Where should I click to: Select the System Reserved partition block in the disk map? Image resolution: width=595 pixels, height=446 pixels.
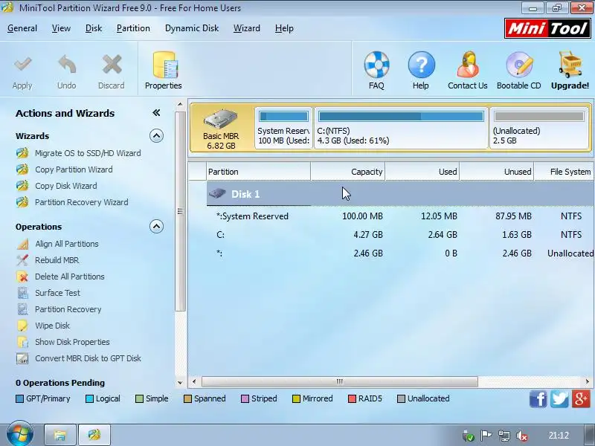(x=283, y=128)
